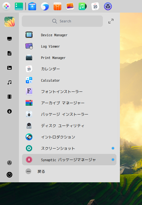The width and height of the screenshot is (142, 205).
Task: Launch フォントインストーラー font installer
Action: (69, 91)
